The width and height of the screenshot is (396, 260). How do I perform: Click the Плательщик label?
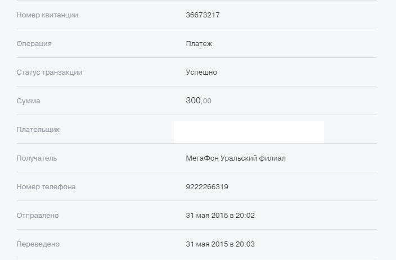coord(38,130)
